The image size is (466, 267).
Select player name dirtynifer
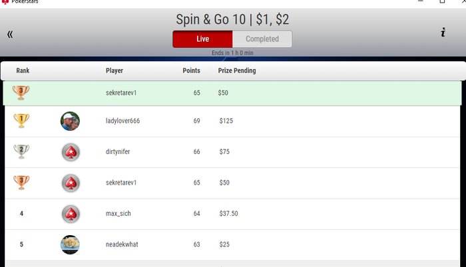click(x=118, y=152)
